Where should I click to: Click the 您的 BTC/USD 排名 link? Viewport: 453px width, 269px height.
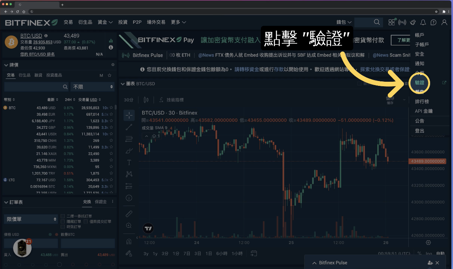click(37, 54)
